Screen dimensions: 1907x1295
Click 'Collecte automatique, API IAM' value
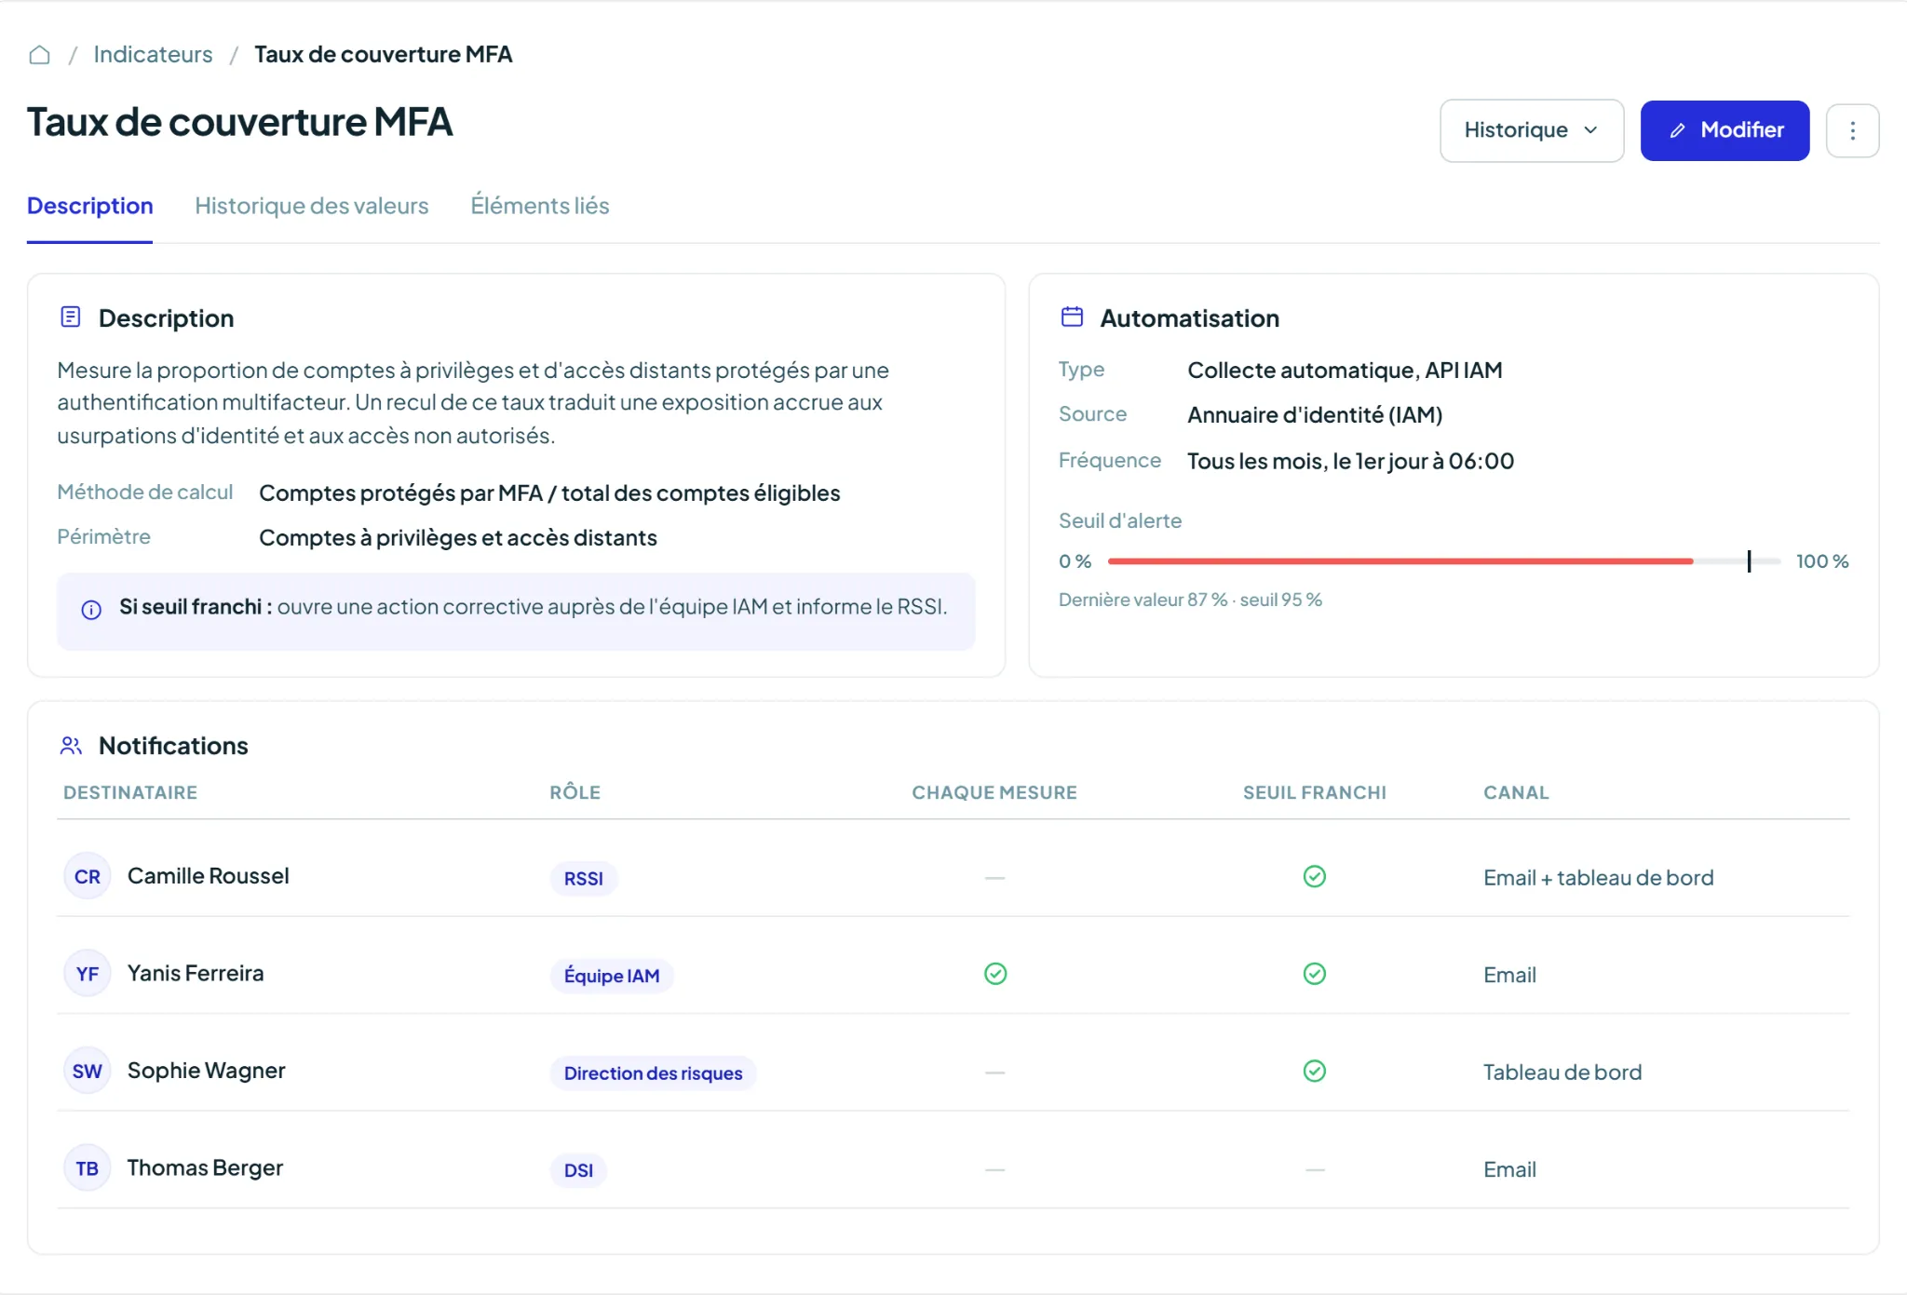(1345, 371)
